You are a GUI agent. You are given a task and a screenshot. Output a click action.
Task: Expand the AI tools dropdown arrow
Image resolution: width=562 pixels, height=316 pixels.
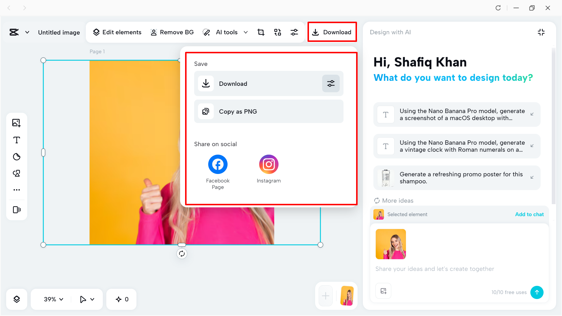[246, 32]
